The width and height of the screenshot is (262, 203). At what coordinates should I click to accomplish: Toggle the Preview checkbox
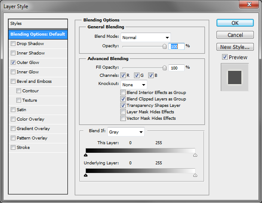225,57
